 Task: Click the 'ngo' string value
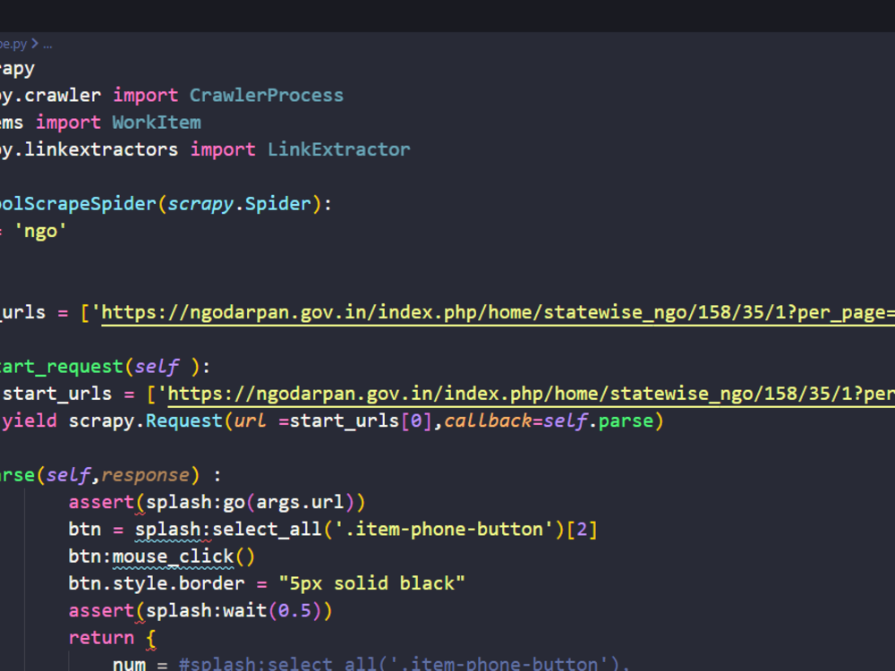(40, 232)
